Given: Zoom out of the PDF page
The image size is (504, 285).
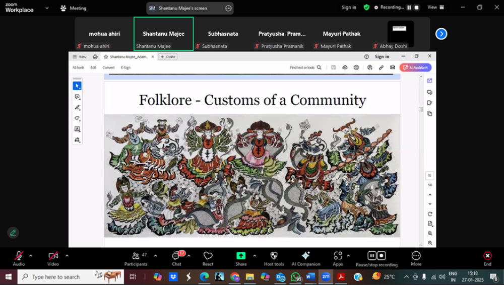Looking at the screenshot, I should coord(430,243).
